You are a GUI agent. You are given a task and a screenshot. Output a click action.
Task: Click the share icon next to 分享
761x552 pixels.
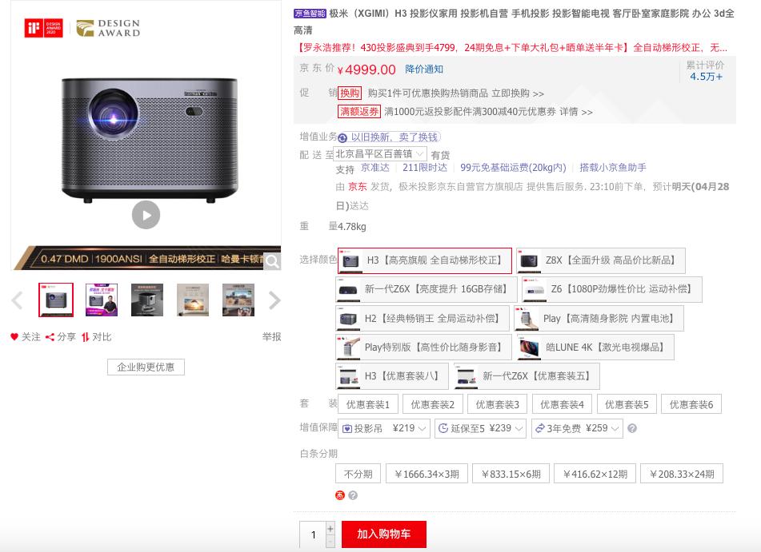pos(50,336)
